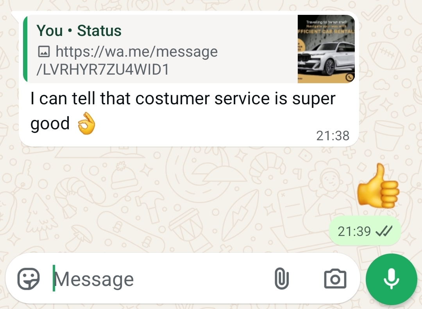Tap the green microphone voice button
422x309 pixels.
pos(391,279)
